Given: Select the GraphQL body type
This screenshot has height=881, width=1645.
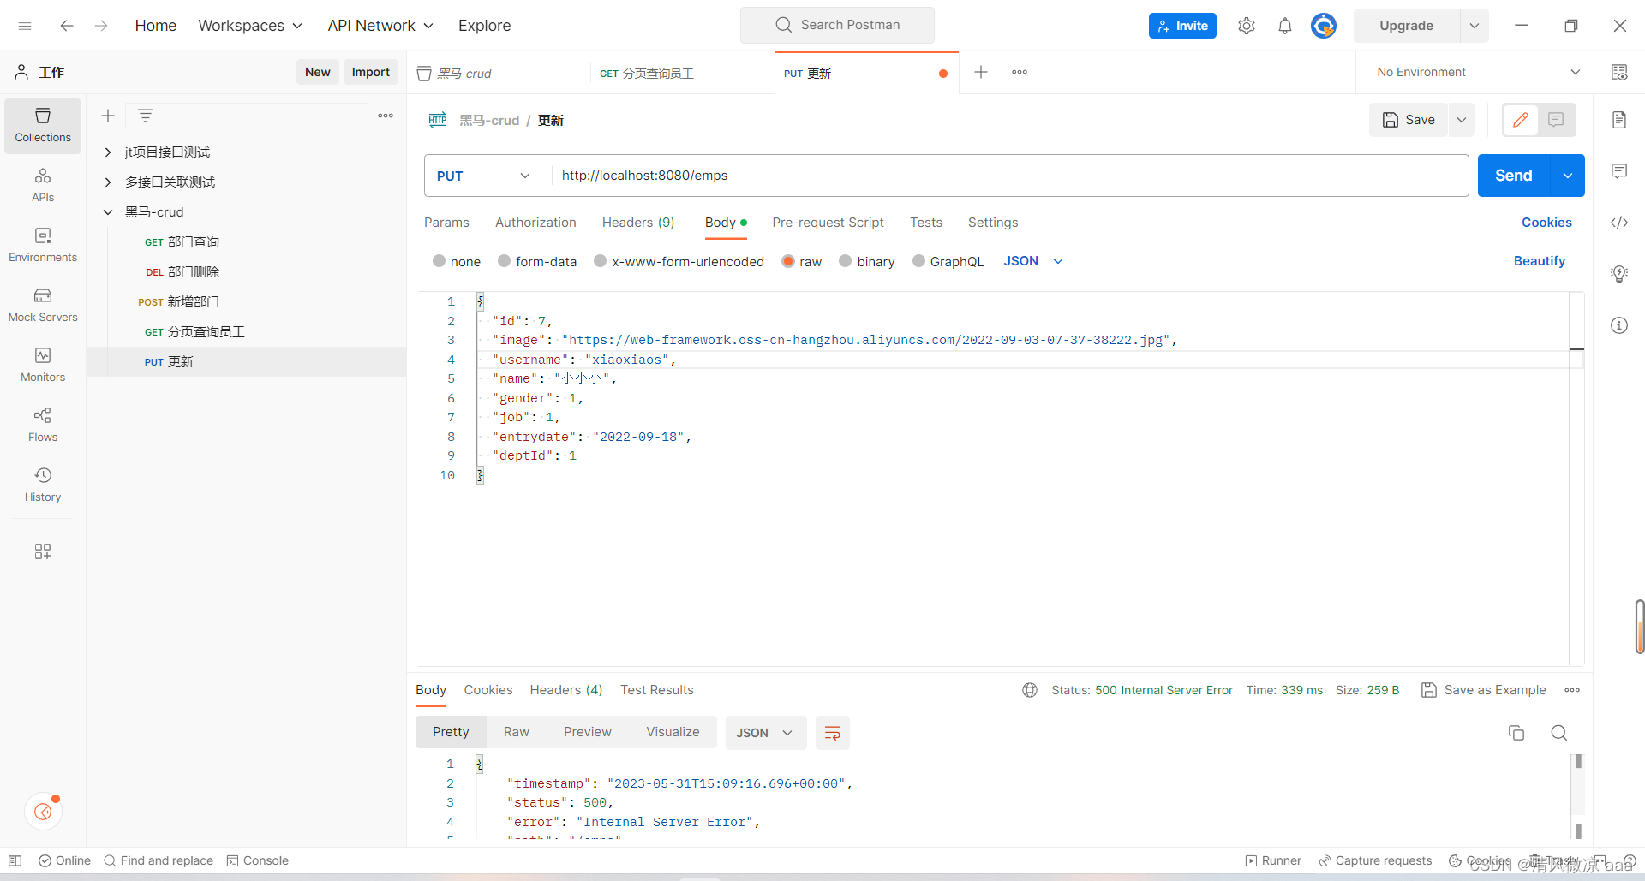Looking at the screenshot, I should coord(919,261).
